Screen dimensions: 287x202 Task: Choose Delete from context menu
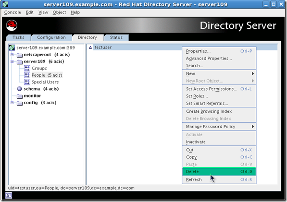219,171
